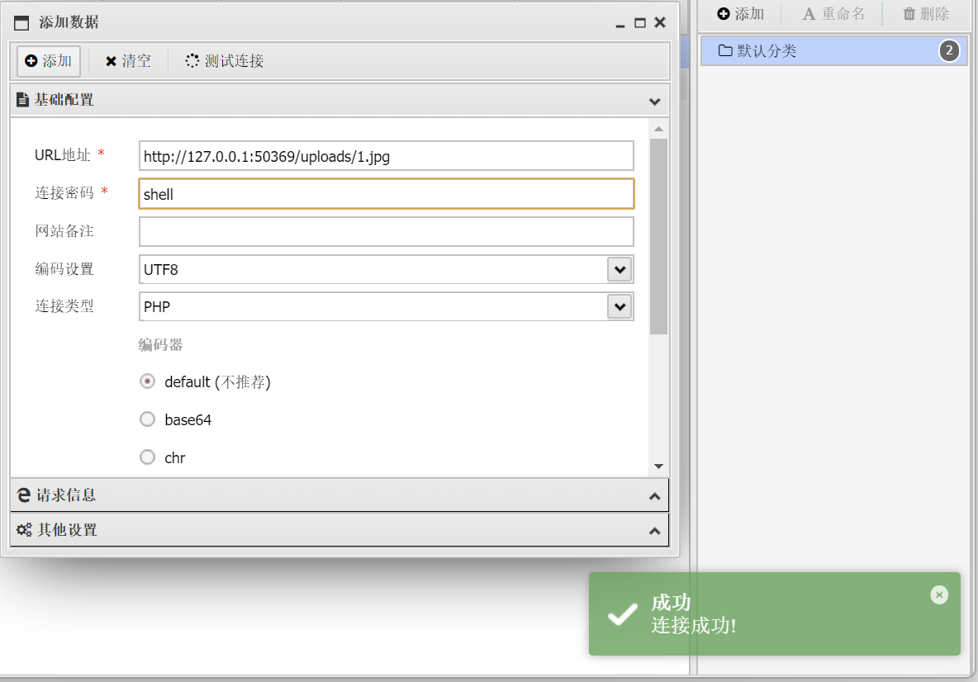Expand the 请求信息 section chevron
Image resolution: width=978 pixels, height=682 pixels.
(x=654, y=496)
